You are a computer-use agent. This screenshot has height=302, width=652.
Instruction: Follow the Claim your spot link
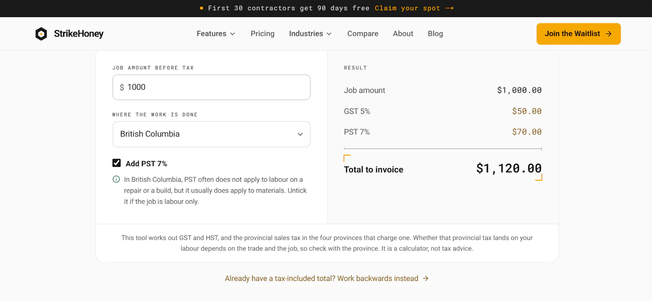pos(414,8)
